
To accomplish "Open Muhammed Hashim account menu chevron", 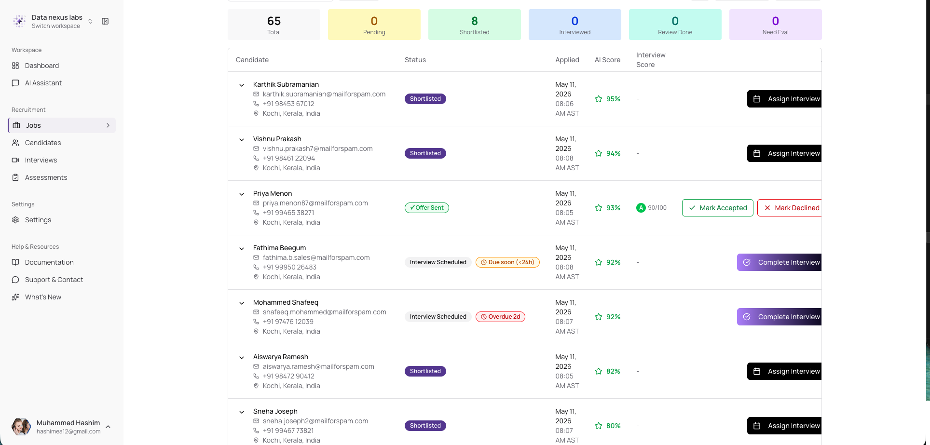I will (108, 427).
